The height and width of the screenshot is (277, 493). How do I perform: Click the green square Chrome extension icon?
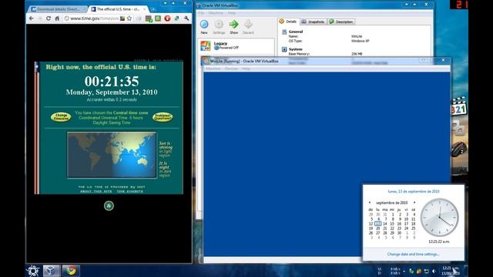(158, 18)
